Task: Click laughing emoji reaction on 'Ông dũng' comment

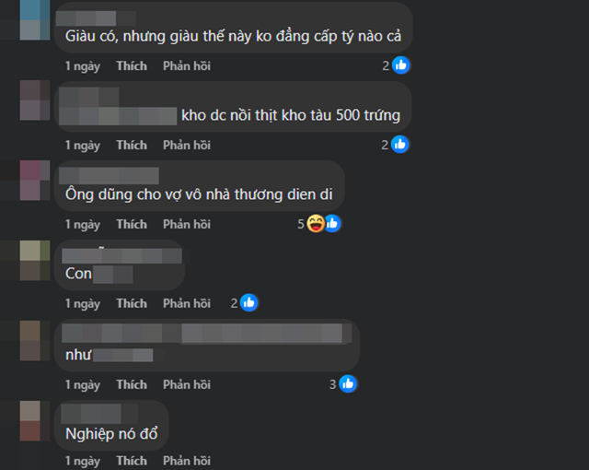Action: click(x=315, y=224)
